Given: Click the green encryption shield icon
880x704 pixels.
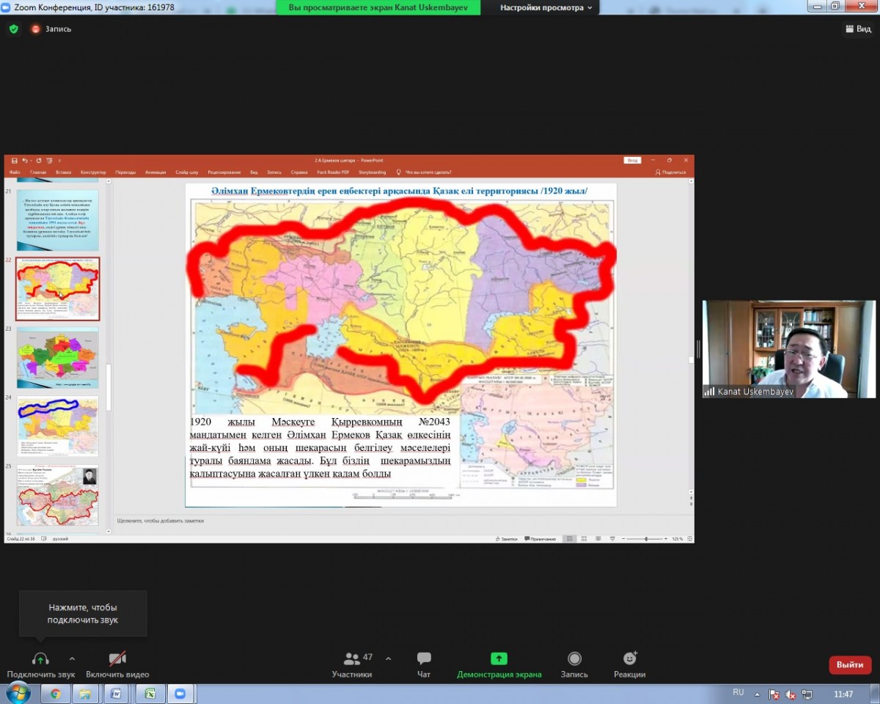Looking at the screenshot, I should click(x=13, y=29).
